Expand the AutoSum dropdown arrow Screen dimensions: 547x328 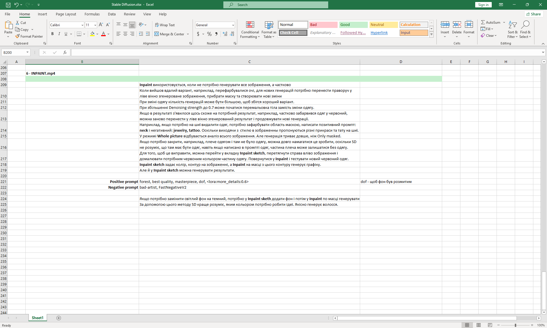coord(504,22)
